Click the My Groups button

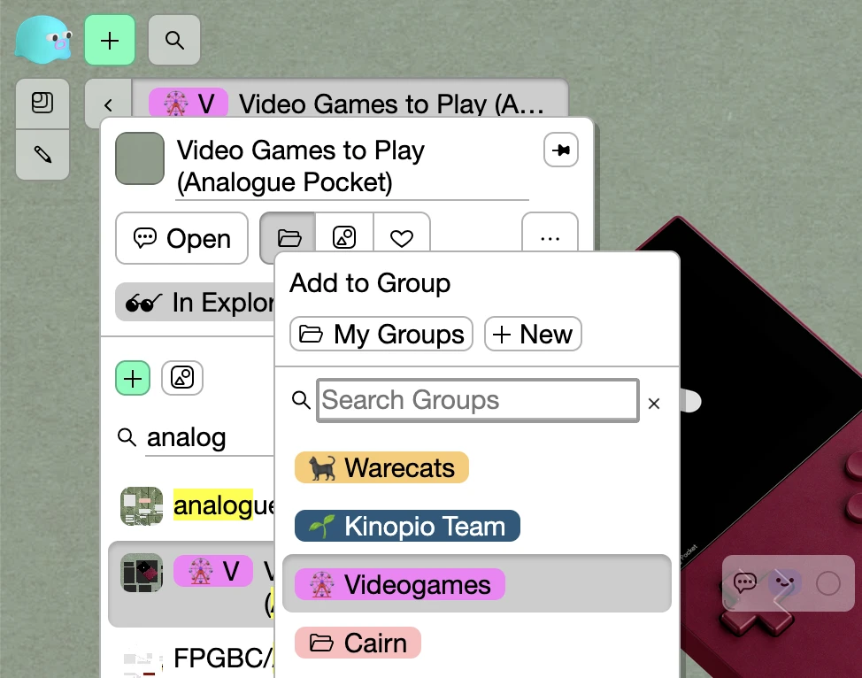click(381, 335)
